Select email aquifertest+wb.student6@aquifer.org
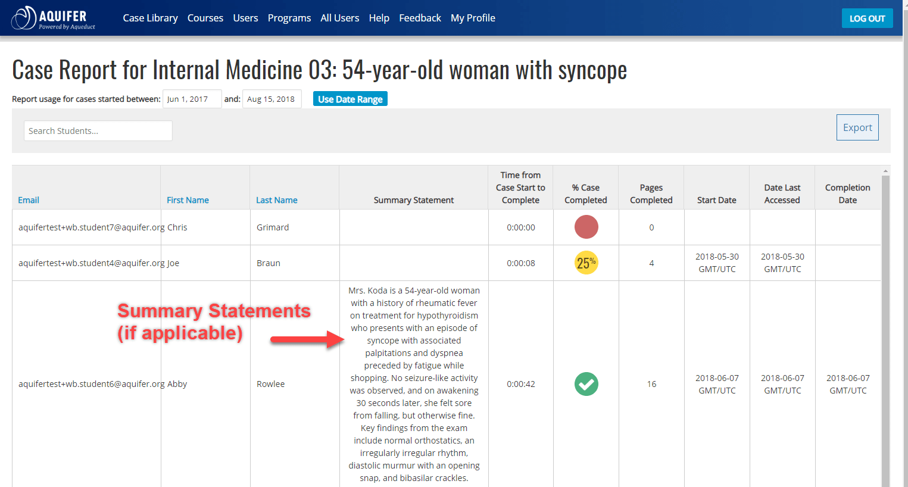Screen dimensions: 908x487 92,384
